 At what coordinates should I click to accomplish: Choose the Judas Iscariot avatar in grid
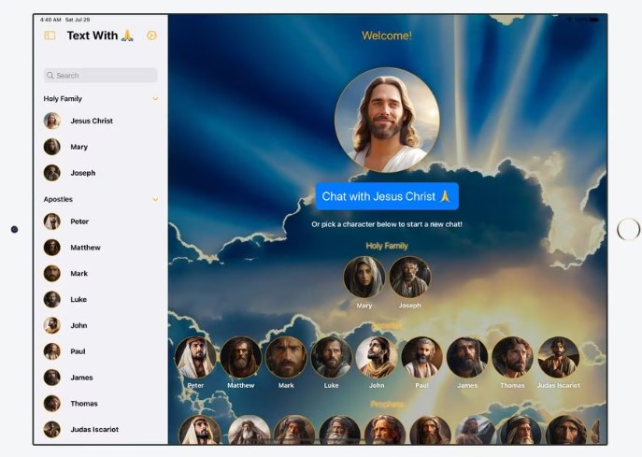(x=558, y=357)
